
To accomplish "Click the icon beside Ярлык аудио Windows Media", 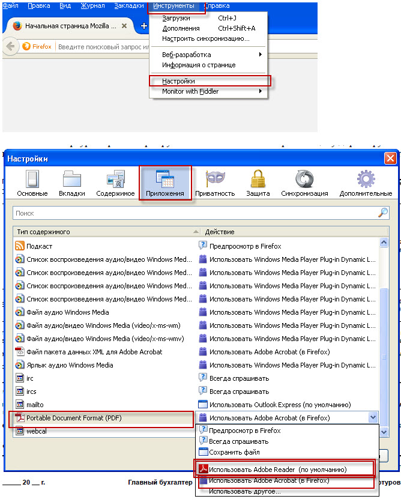I will pos(20,364).
